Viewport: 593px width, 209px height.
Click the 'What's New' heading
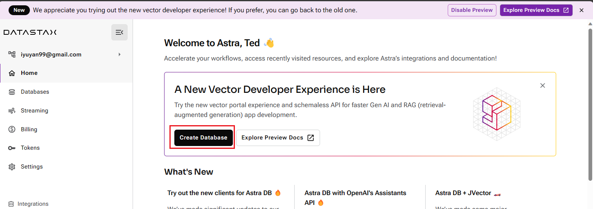click(x=189, y=172)
